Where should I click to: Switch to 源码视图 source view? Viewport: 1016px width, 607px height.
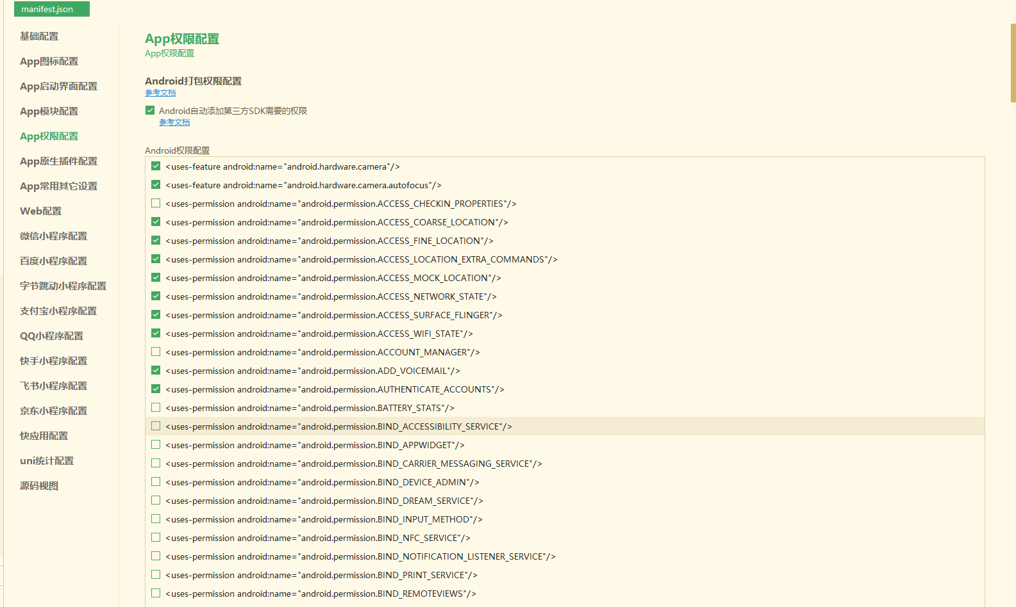[x=39, y=486]
